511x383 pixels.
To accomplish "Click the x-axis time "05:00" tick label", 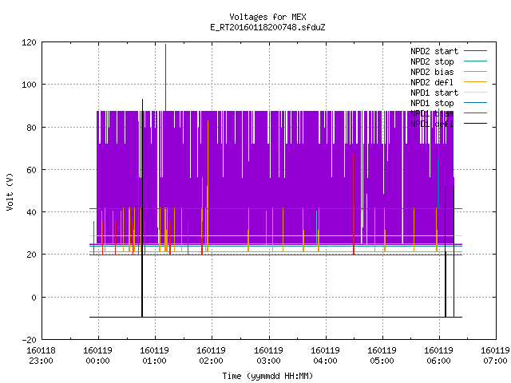I will [382, 361].
